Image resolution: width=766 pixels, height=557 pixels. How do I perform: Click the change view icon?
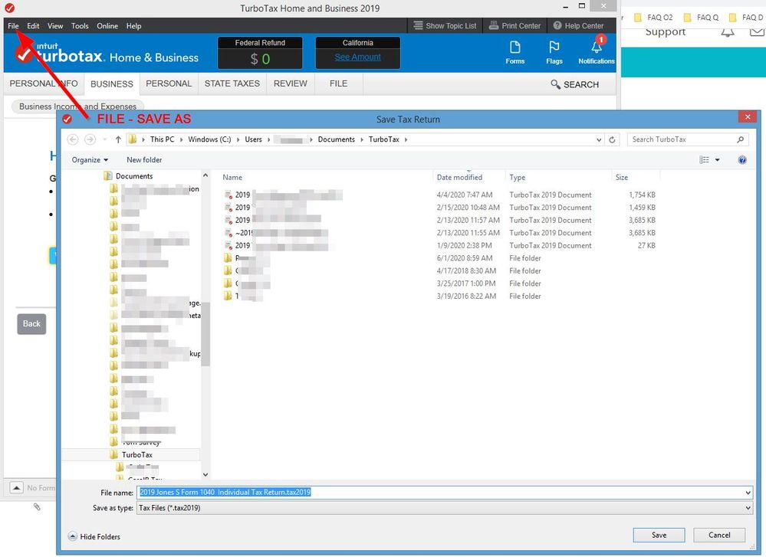[x=705, y=160]
